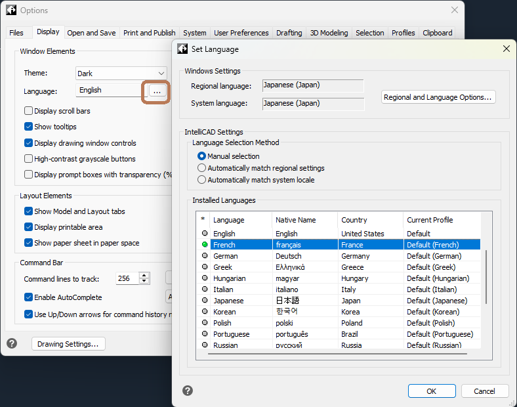Screen dimensions: 517x407
Task: Click the horizontal scrollbar of language list
Action: coord(338,354)
